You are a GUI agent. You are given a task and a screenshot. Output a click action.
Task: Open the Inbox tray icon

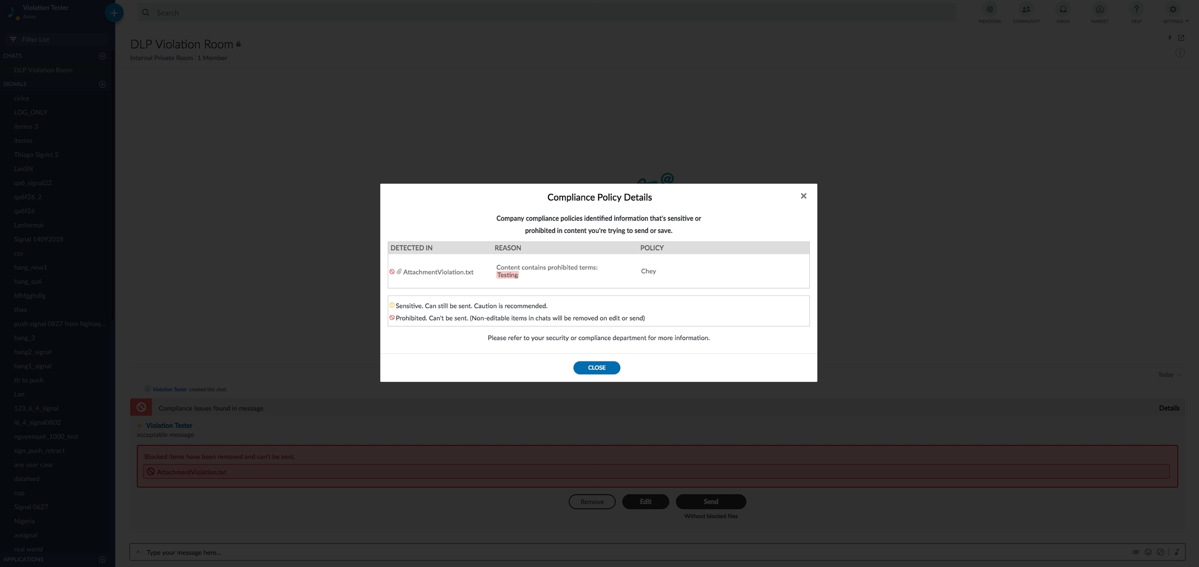[x=1063, y=9]
